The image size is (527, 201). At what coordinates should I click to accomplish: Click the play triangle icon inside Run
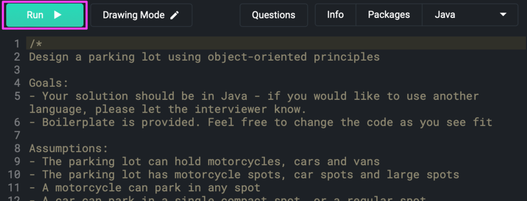point(58,15)
